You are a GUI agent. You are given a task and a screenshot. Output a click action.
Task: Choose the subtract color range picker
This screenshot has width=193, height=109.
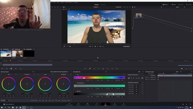pyautogui.click(x=131, y=78)
